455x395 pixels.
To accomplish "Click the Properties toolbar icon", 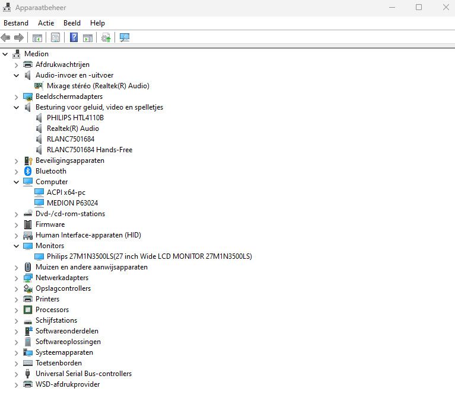I will pos(55,38).
